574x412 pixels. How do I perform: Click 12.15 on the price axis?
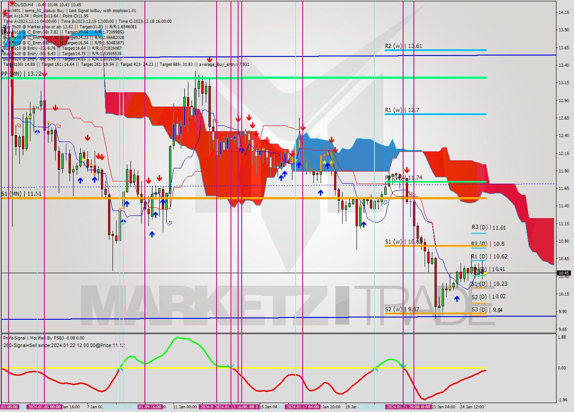point(564,153)
